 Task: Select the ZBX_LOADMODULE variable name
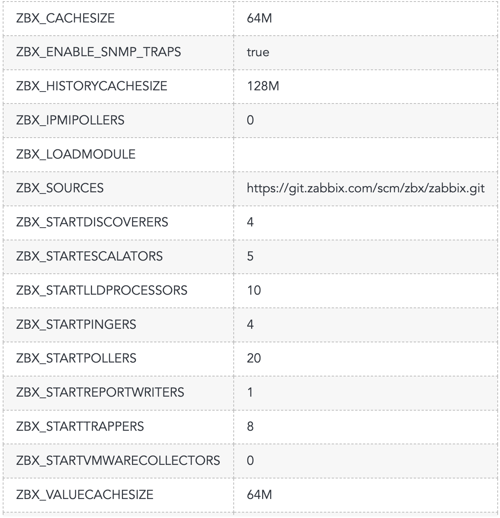pos(76,154)
